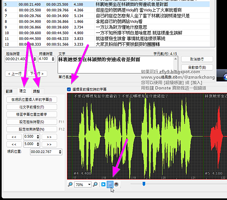Click row 9 end time 00:00:39.600

pos(58,27)
